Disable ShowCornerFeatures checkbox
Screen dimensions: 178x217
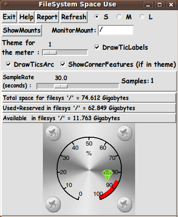click(63, 64)
